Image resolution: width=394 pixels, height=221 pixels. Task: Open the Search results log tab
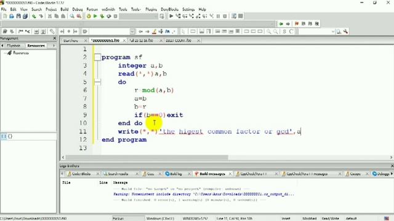[118, 174]
